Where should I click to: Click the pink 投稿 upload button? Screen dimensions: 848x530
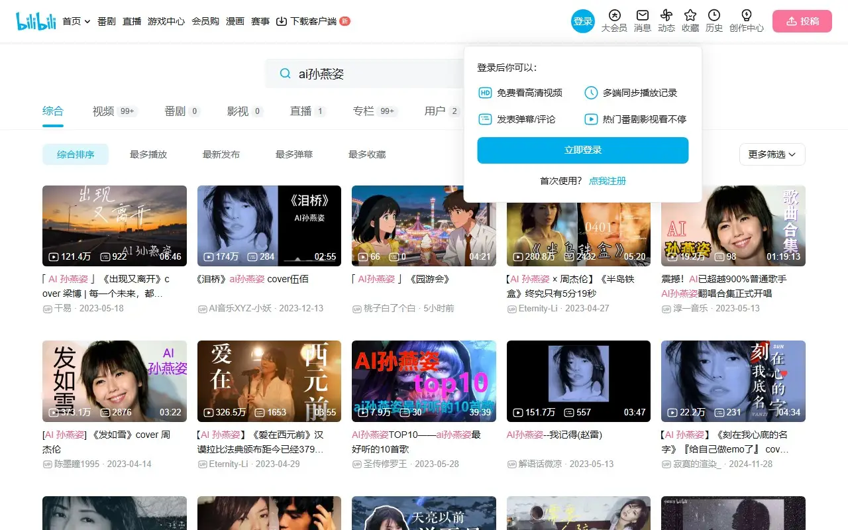point(802,21)
